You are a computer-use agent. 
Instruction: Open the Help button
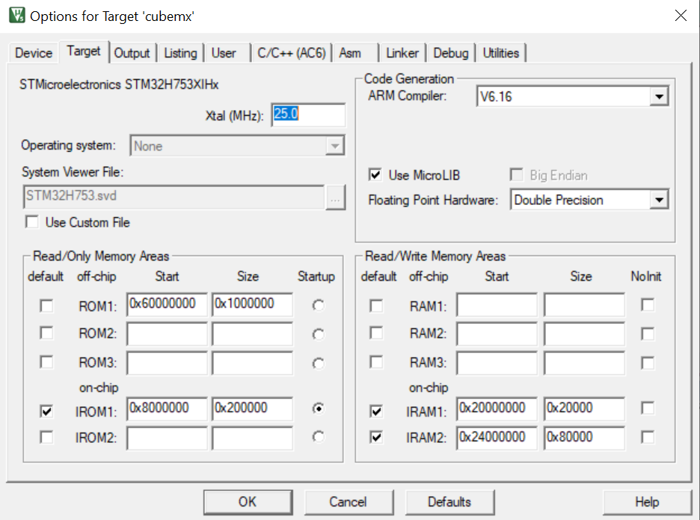(x=647, y=502)
